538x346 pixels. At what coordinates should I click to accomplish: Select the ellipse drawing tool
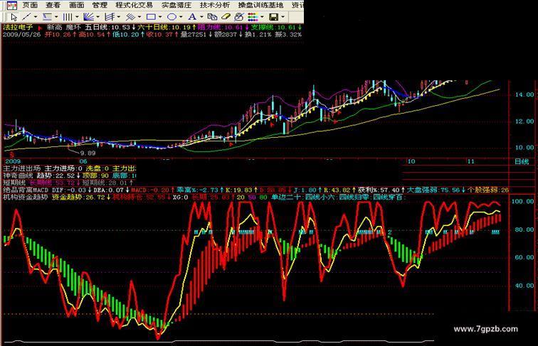point(172,17)
